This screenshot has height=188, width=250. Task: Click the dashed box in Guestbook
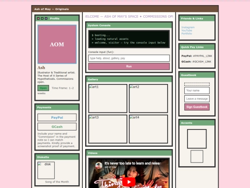[x=197, y=84]
